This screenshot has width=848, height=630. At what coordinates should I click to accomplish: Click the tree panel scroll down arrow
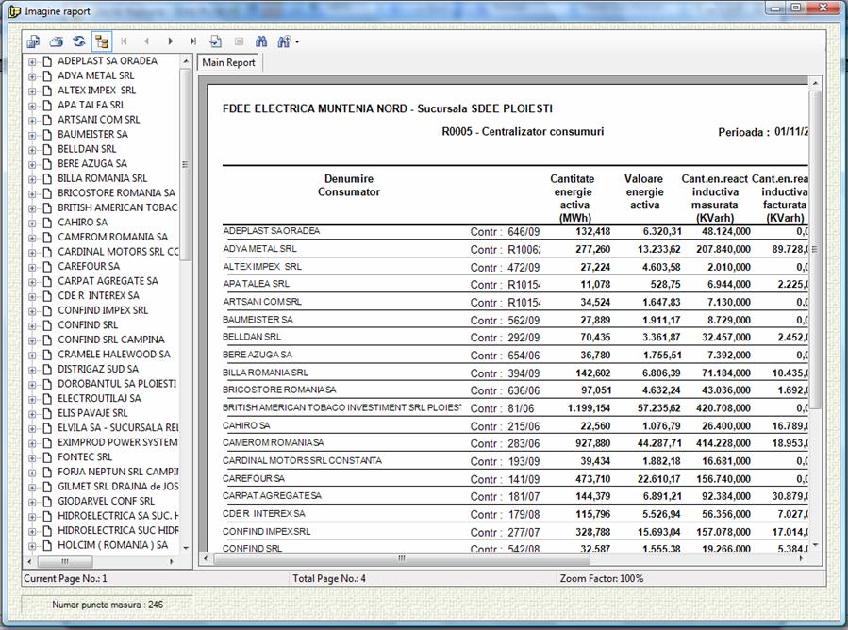click(186, 548)
